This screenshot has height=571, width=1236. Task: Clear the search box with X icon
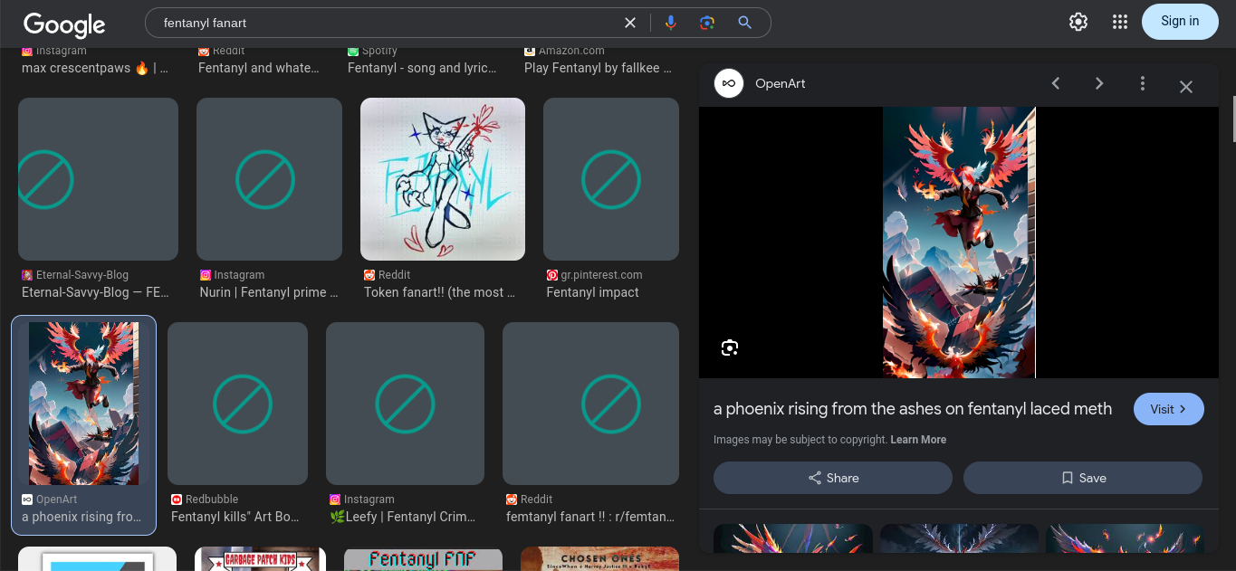click(x=630, y=23)
